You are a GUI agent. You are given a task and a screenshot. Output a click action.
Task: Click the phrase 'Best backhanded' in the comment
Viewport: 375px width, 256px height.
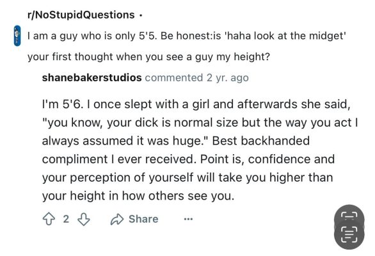(261, 141)
